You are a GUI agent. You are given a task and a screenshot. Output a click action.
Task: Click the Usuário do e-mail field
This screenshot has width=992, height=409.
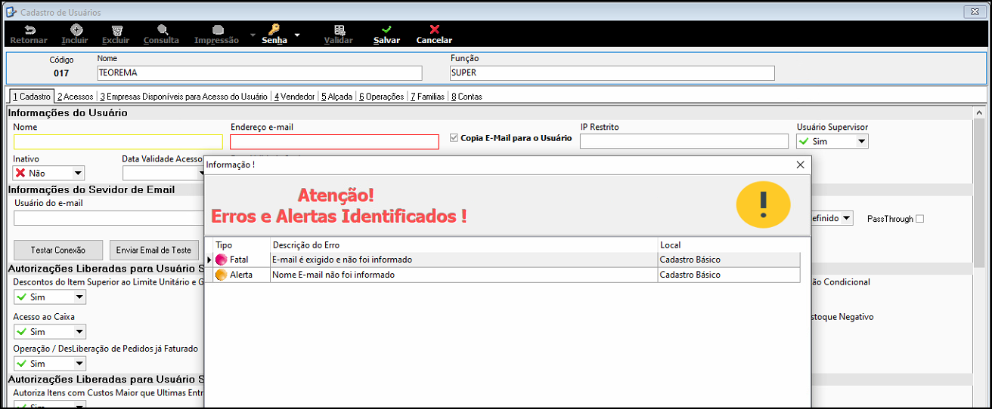click(109, 218)
